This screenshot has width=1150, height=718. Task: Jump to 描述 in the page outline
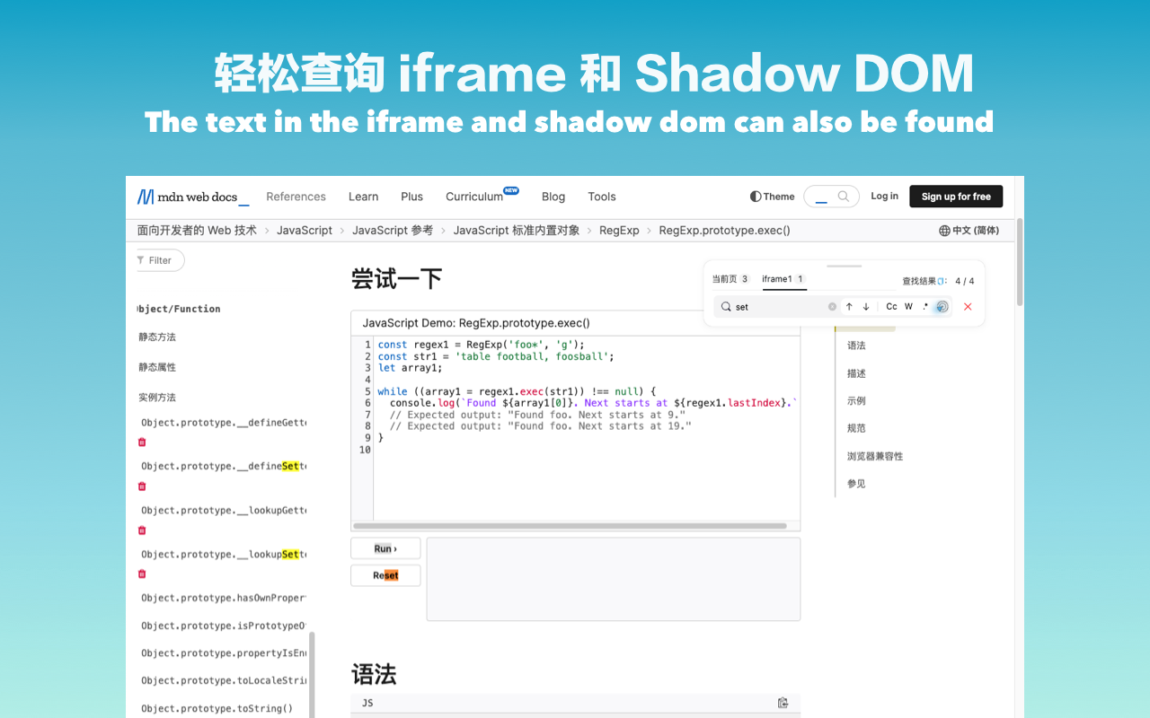click(x=856, y=373)
